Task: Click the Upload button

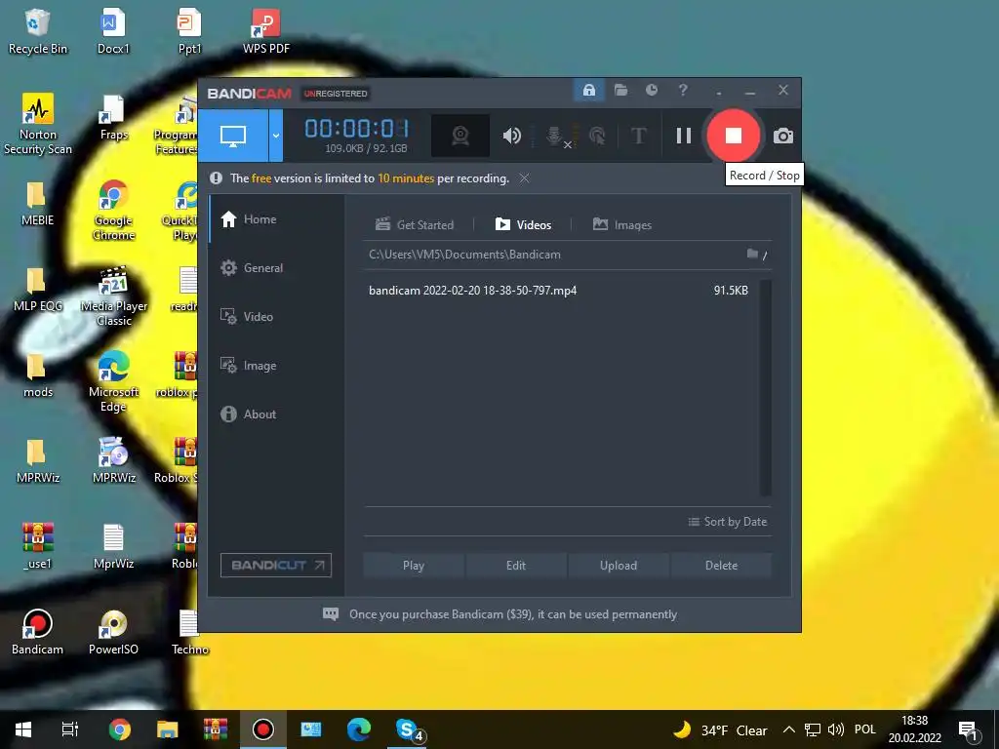Action: [618, 566]
